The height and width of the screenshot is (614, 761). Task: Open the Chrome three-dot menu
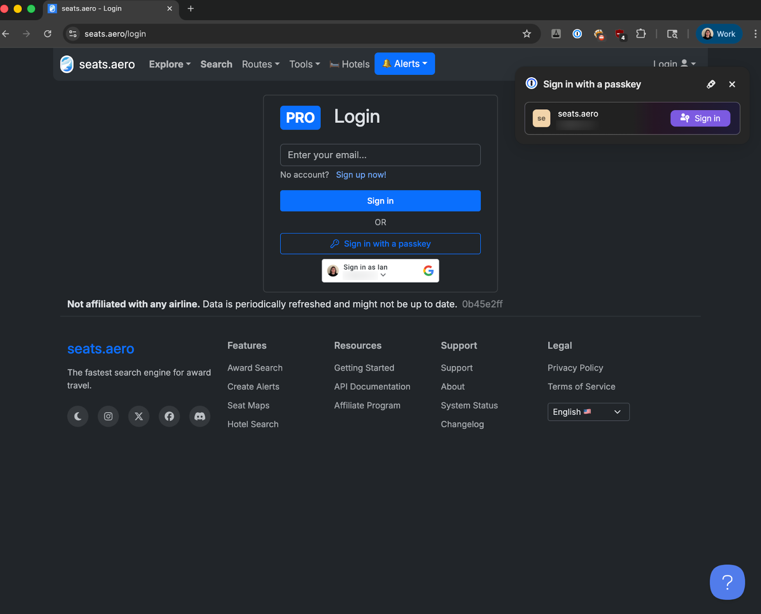pyautogui.click(x=755, y=34)
